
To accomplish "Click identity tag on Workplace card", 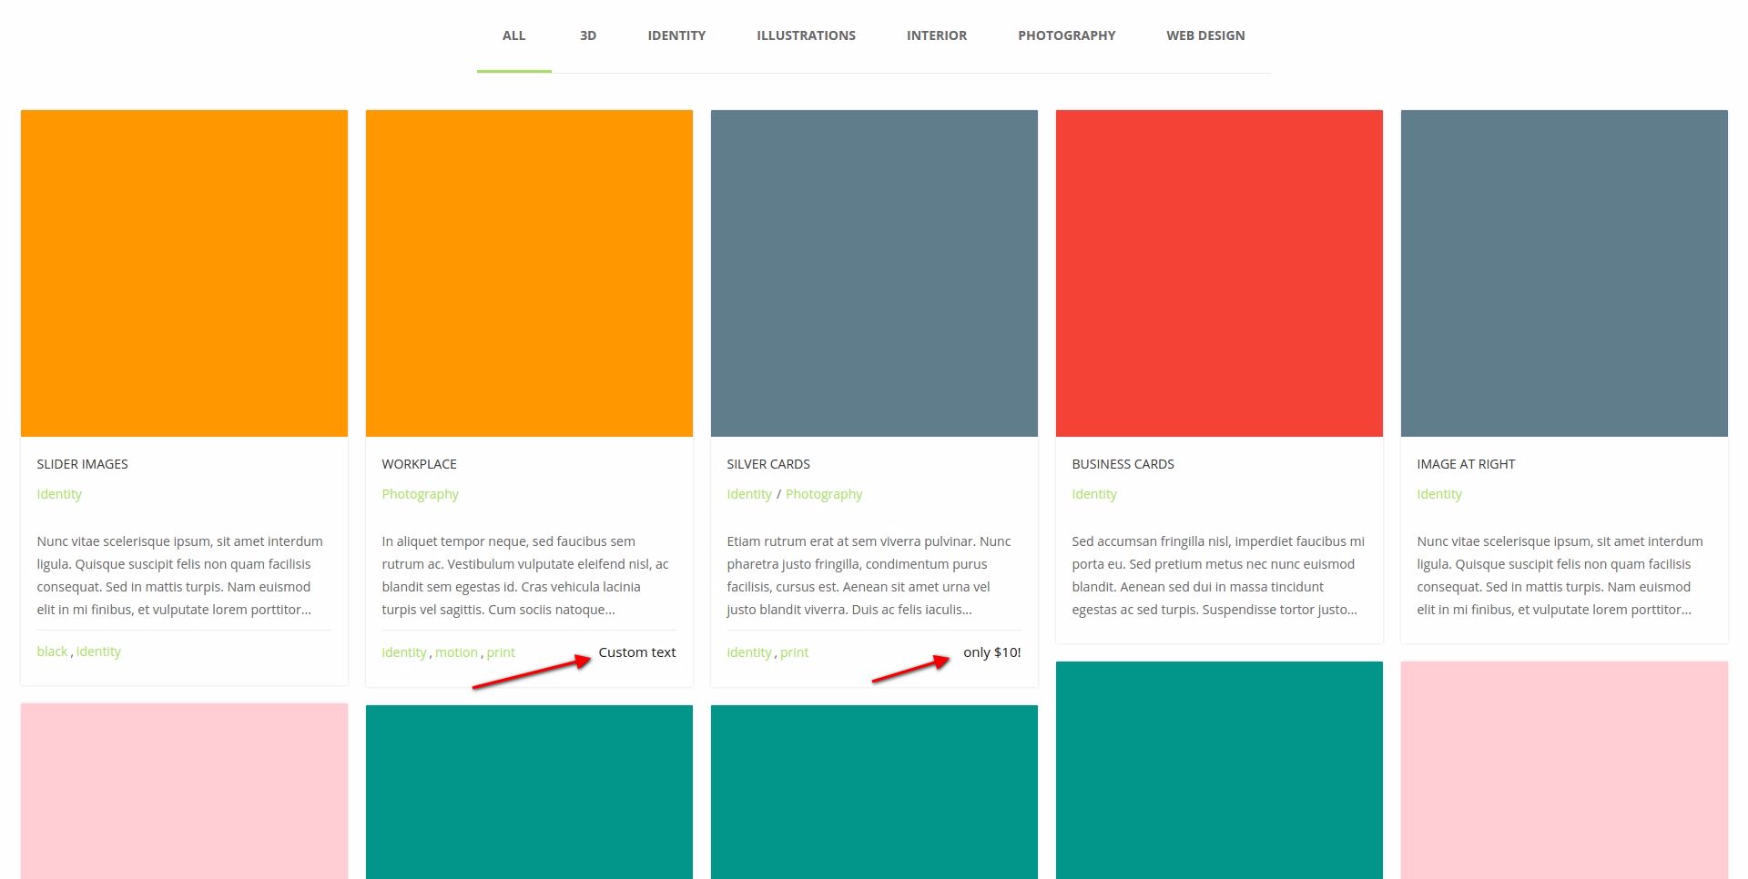I will tap(404, 652).
